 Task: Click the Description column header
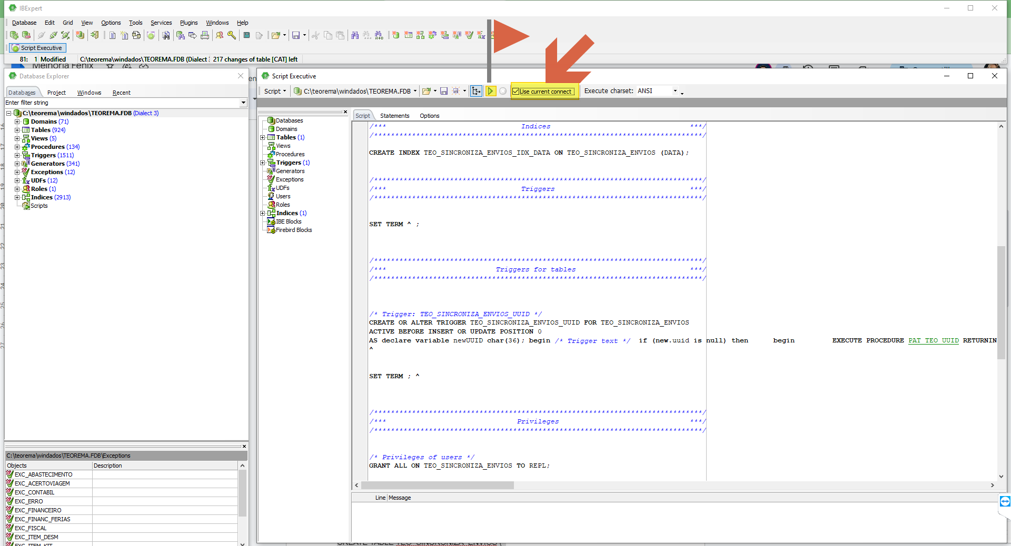pyautogui.click(x=165, y=466)
